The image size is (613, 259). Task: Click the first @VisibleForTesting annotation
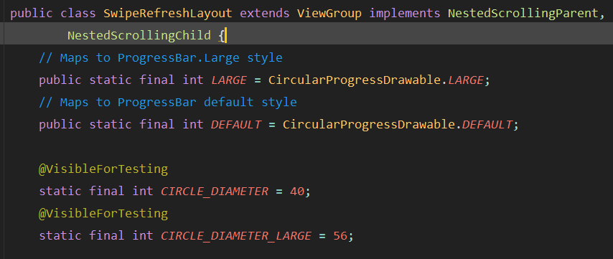click(103, 169)
